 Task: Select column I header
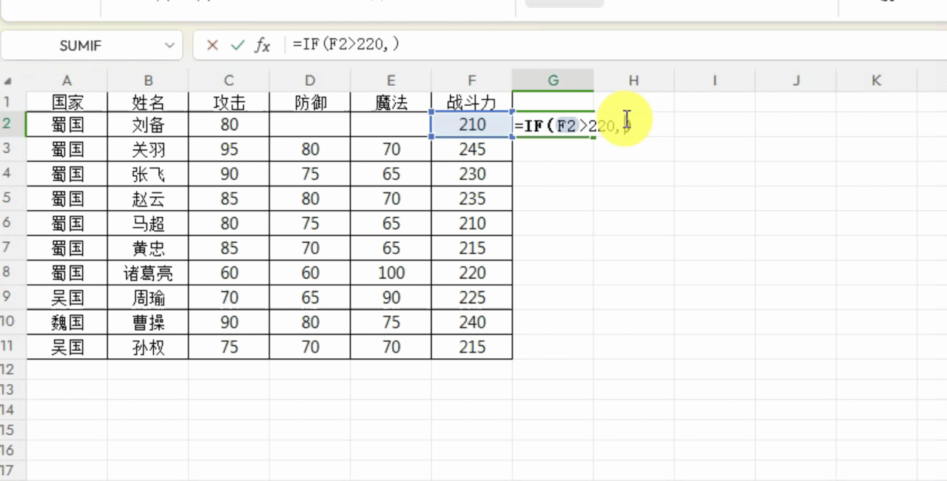pos(715,81)
